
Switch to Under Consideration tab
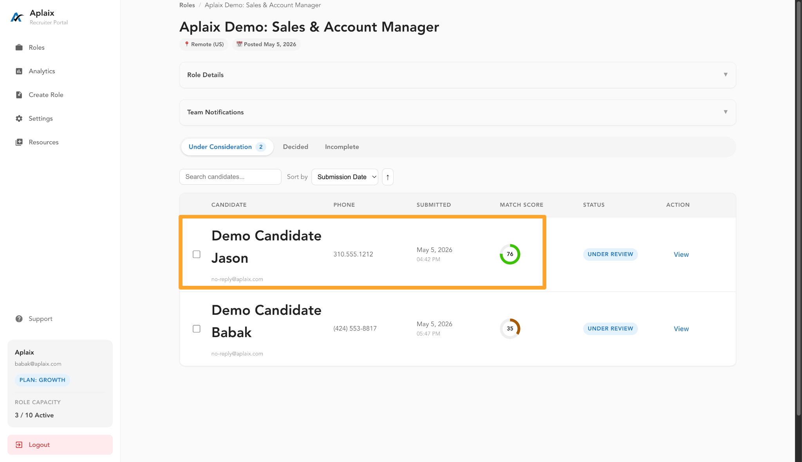click(227, 147)
